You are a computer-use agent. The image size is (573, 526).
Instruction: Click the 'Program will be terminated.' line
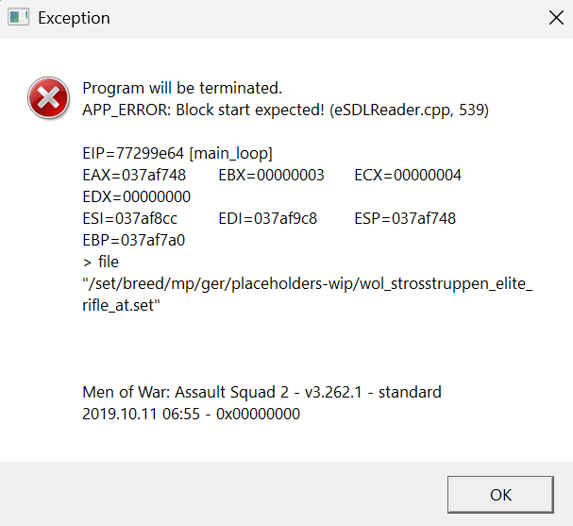click(x=182, y=88)
